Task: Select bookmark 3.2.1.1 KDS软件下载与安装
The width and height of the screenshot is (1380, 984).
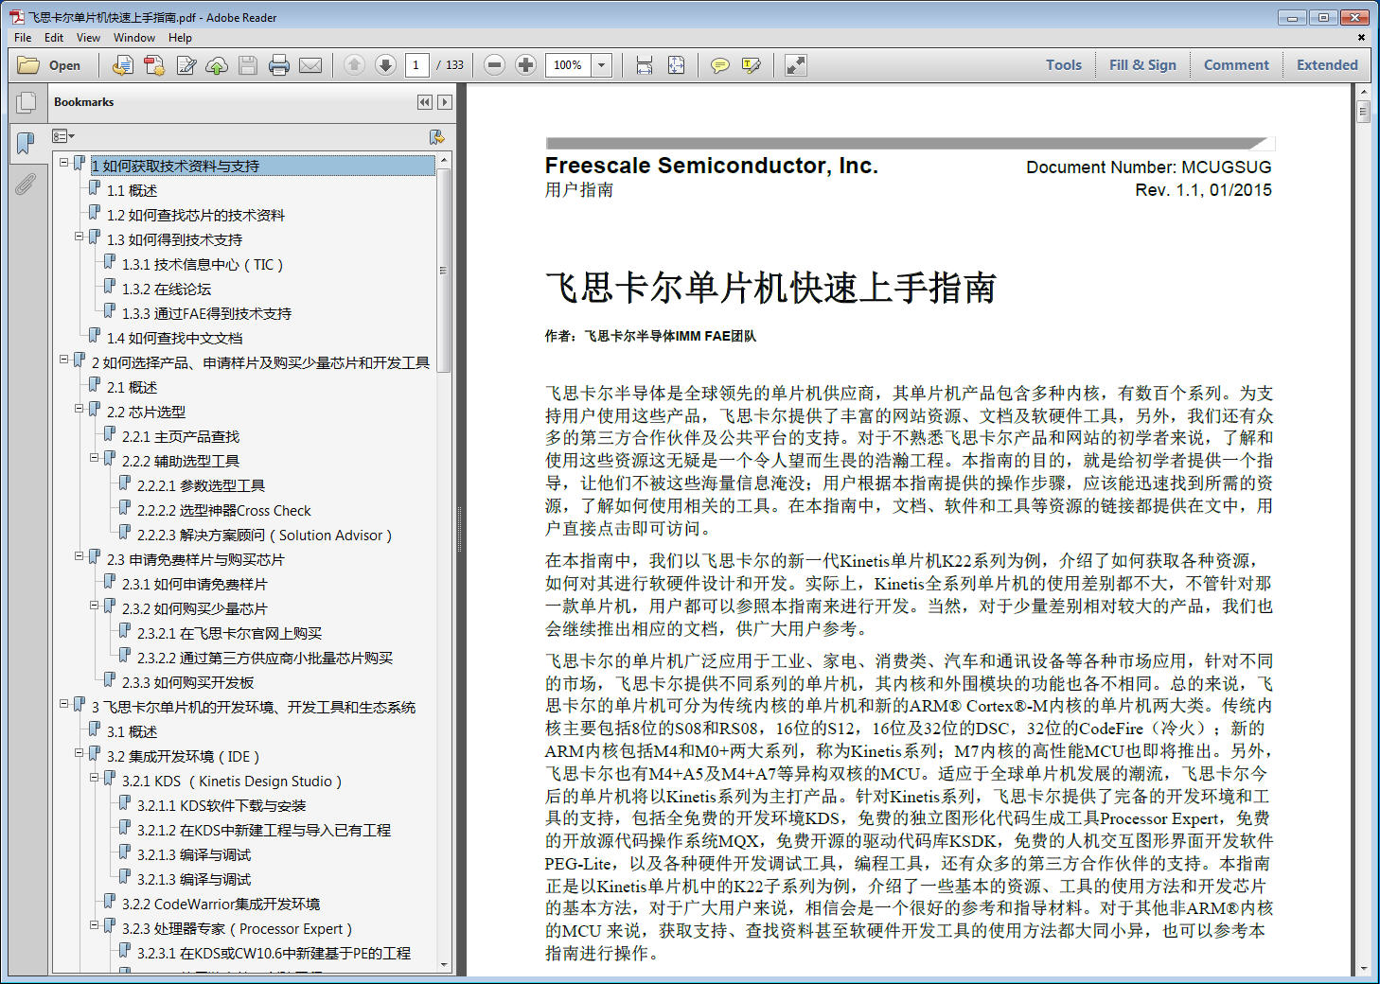Action: tap(221, 806)
